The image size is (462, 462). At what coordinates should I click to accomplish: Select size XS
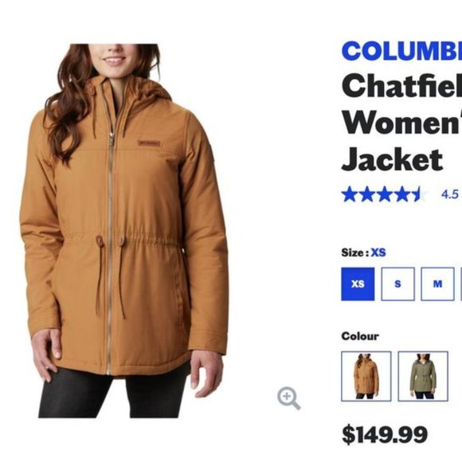click(358, 284)
